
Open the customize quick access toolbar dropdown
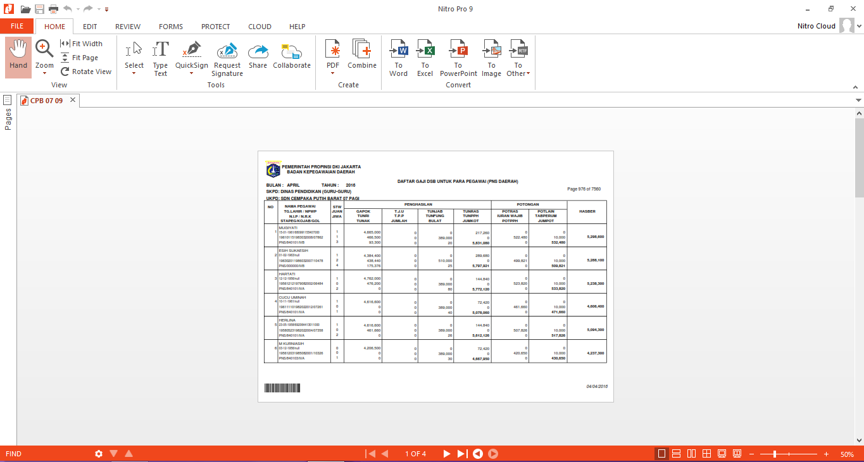tap(106, 9)
